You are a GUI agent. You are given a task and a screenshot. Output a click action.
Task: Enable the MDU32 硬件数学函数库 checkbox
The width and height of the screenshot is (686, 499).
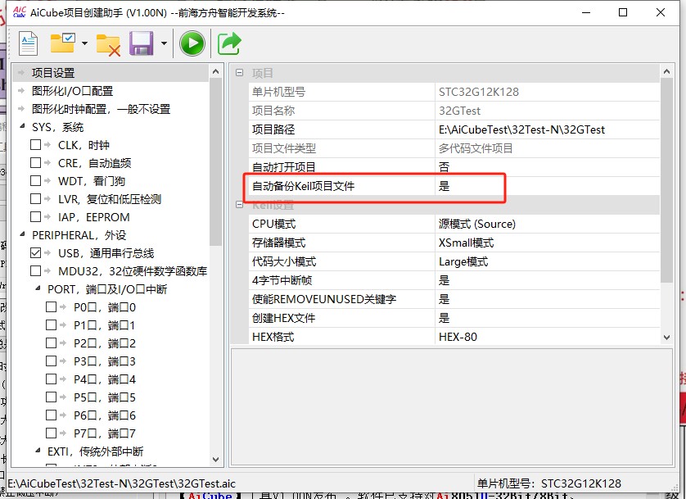pos(35,271)
